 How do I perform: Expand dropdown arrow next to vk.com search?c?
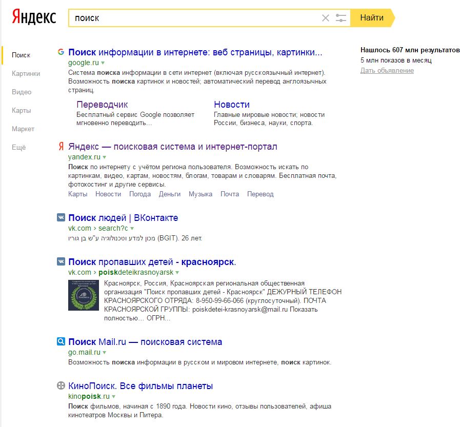[x=132, y=229]
